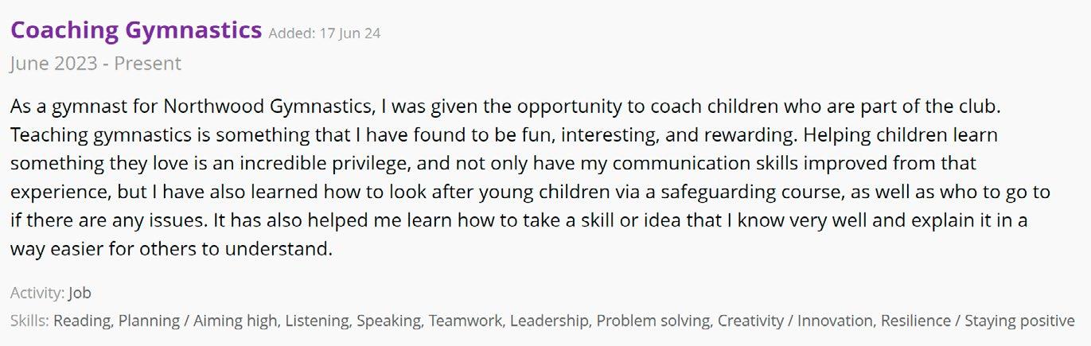Click the Problem solving skill tag

pyautogui.click(x=654, y=321)
